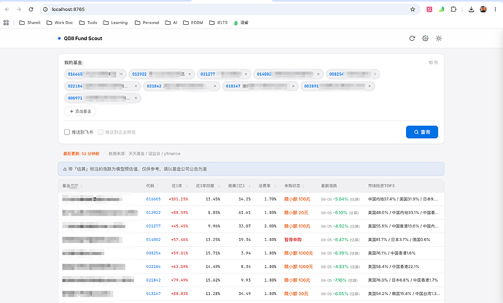Viewport: 503px width, 303px height.
Task: Select the 限小额 20元 status cell
Action: pyautogui.click(x=296, y=212)
